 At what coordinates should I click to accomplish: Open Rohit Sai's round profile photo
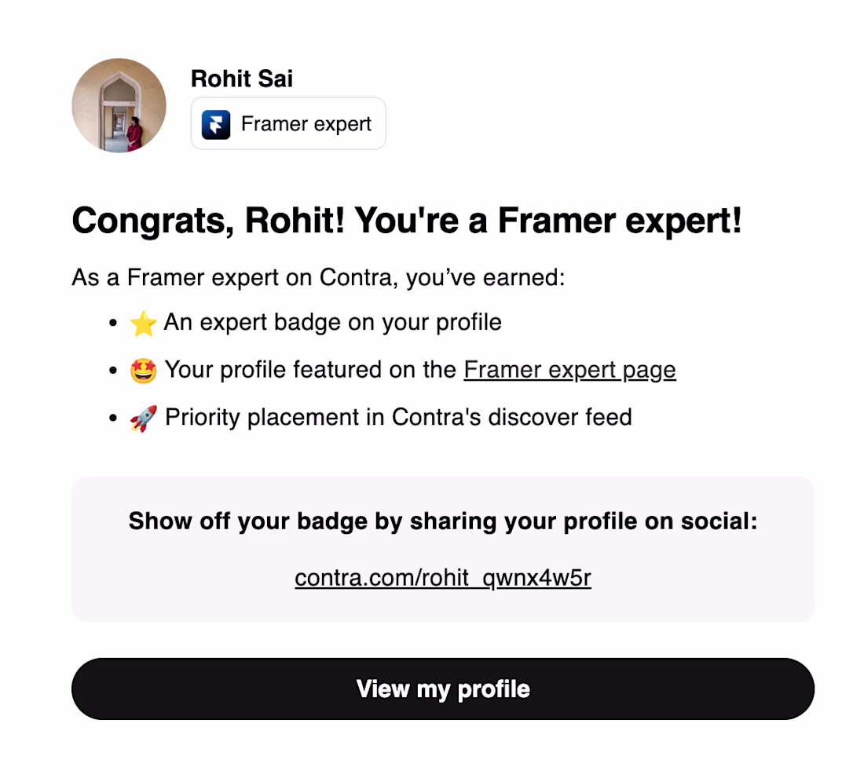(x=119, y=105)
